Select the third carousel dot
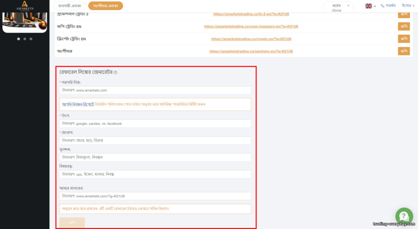 tap(31, 39)
